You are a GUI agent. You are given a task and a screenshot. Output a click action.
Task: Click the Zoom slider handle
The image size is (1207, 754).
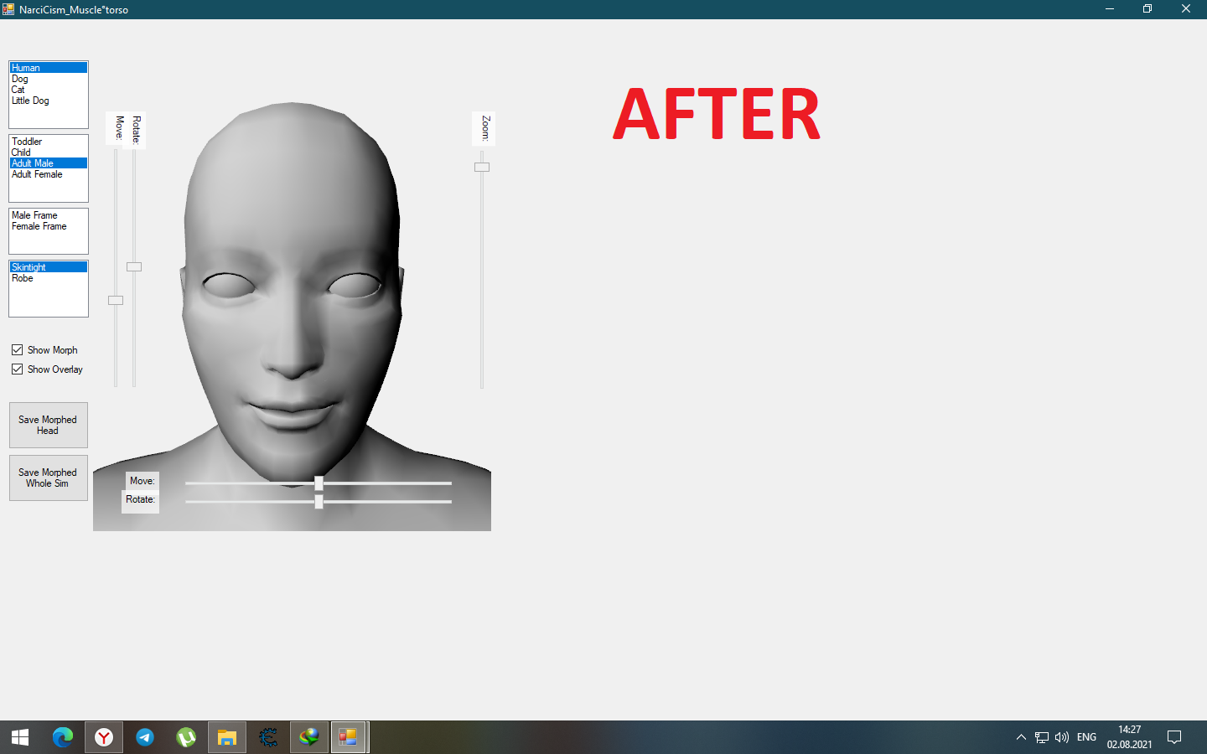482,167
